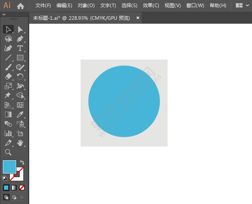Select the Perspective Grid tool
This screenshot has height=204, width=252.
8,105
